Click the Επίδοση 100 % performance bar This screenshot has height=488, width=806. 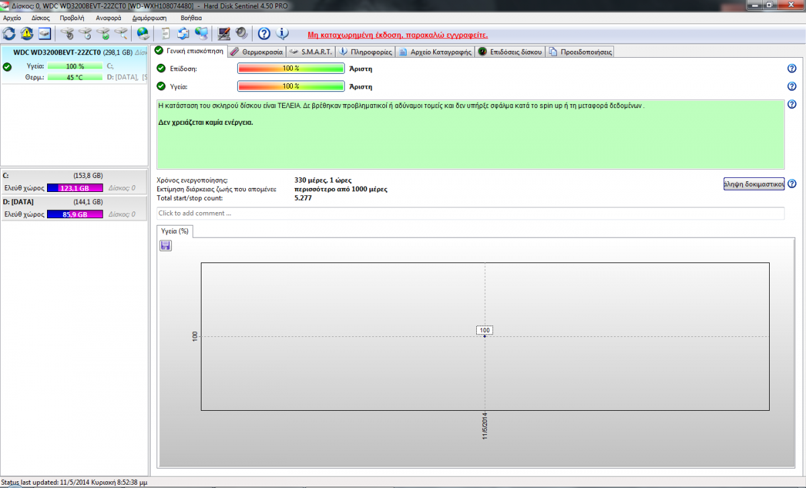click(291, 68)
